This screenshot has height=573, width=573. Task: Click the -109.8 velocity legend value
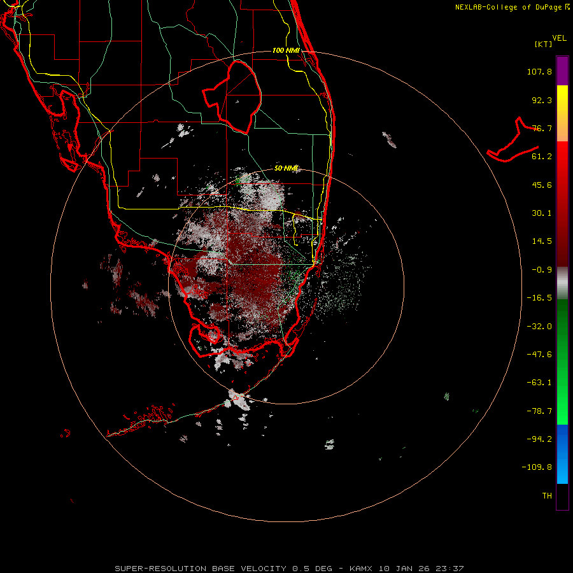pyautogui.click(x=537, y=467)
